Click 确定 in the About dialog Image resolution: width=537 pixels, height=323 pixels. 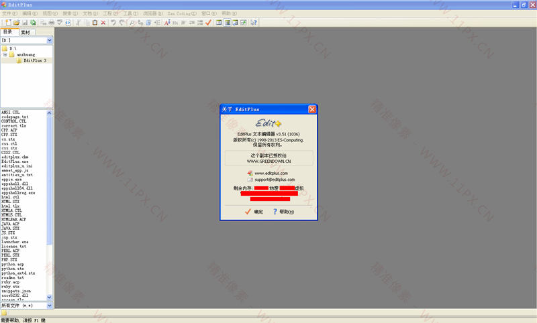pyautogui.click(x=254, y=212)
